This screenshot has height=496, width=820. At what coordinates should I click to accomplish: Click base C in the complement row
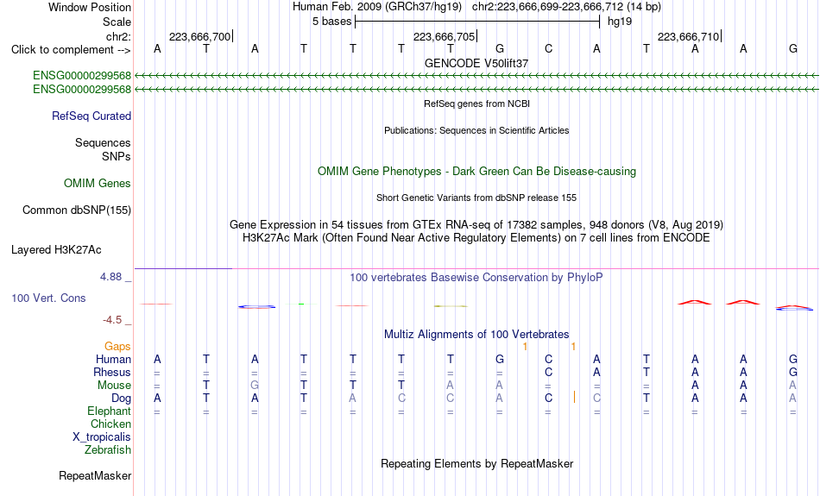click(549, 49)
